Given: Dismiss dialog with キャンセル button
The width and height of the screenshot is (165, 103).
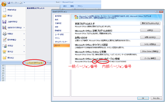Looking at the screenshot, I should pyautogui.click(x=156, y=98).
